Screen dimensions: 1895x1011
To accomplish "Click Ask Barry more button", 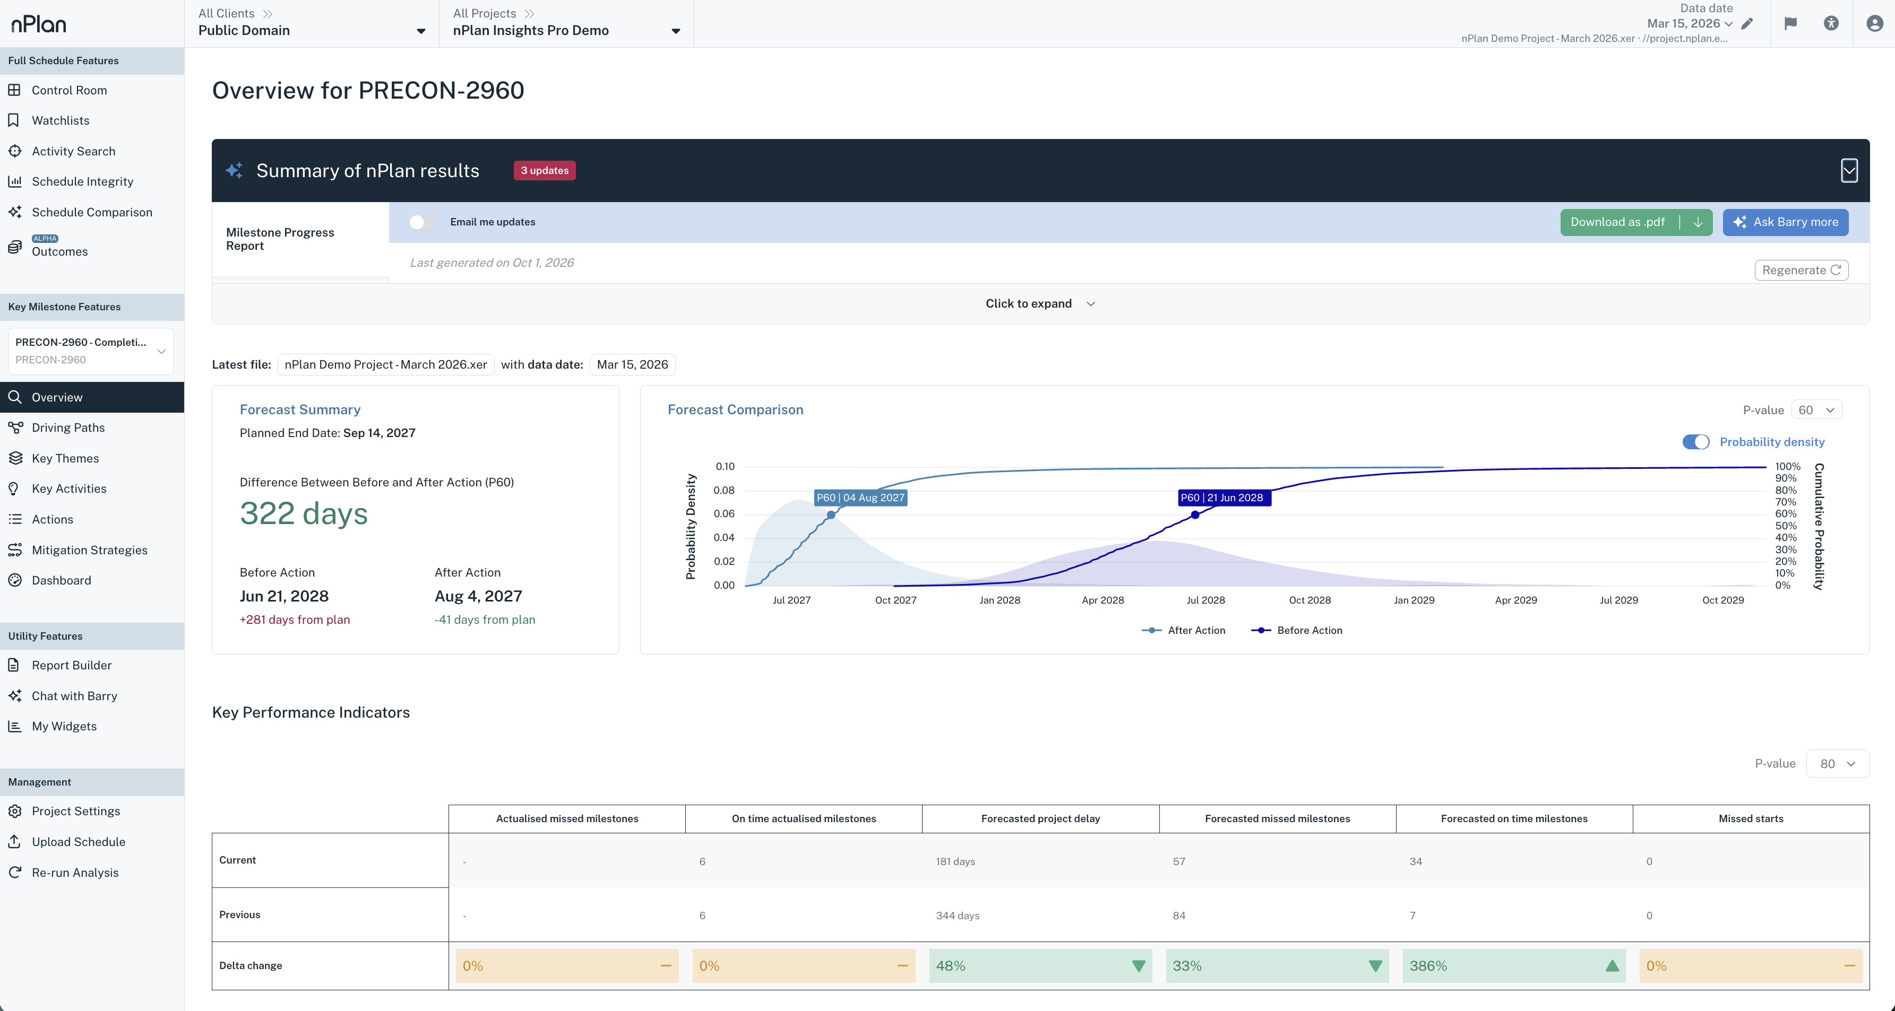I will 1786,222.
